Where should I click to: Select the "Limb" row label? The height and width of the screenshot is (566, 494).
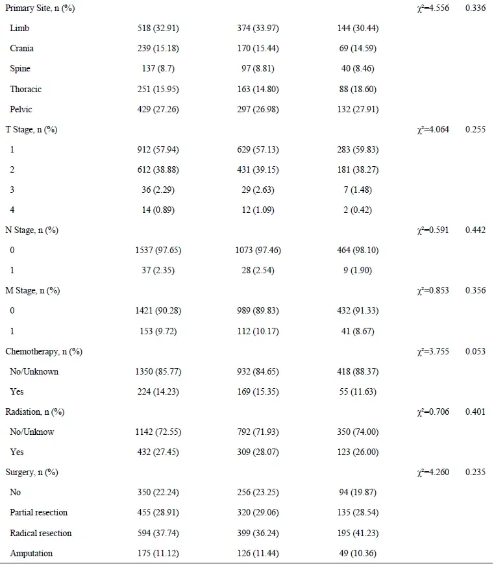(x=19, y=28)
